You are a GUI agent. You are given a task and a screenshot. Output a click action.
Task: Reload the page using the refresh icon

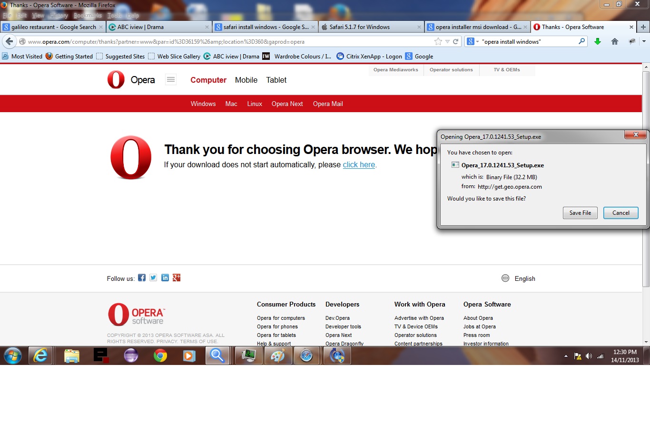(455, 41)
